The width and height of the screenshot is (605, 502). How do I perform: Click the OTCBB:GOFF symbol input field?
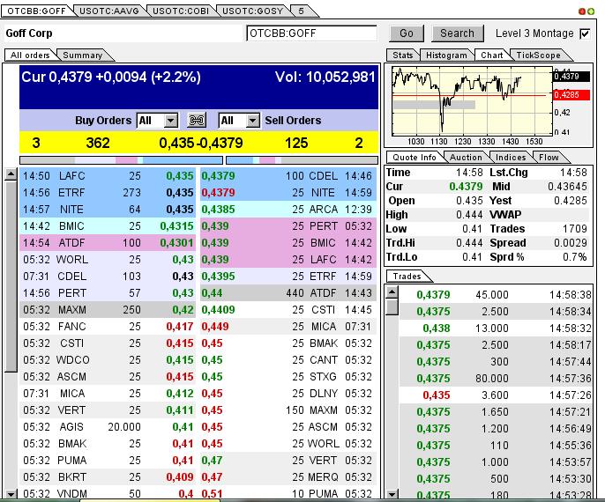click(x=311, y=33)
